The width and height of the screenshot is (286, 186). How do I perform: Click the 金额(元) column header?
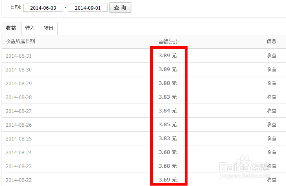(x=168, y=42)
